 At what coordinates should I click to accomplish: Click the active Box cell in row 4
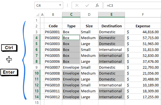coord(71,37)
